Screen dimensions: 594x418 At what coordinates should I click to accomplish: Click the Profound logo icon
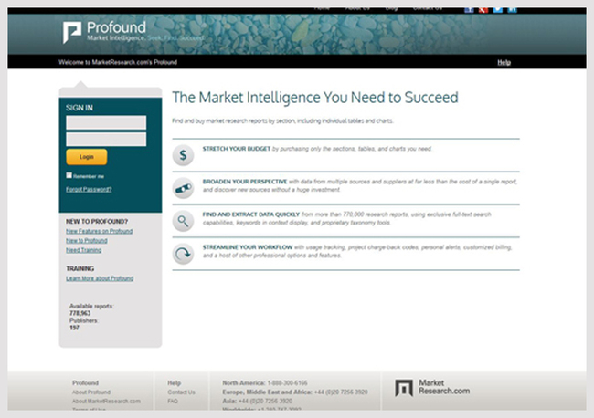click(x=71, y=32)
